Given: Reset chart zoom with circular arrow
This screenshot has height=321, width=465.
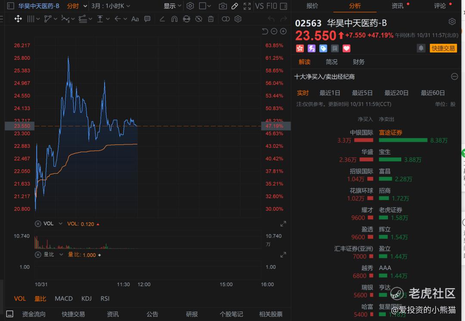Looking at the screenshot, I should [265, 31].
